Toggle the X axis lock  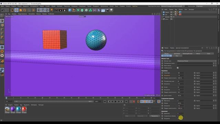39,10
